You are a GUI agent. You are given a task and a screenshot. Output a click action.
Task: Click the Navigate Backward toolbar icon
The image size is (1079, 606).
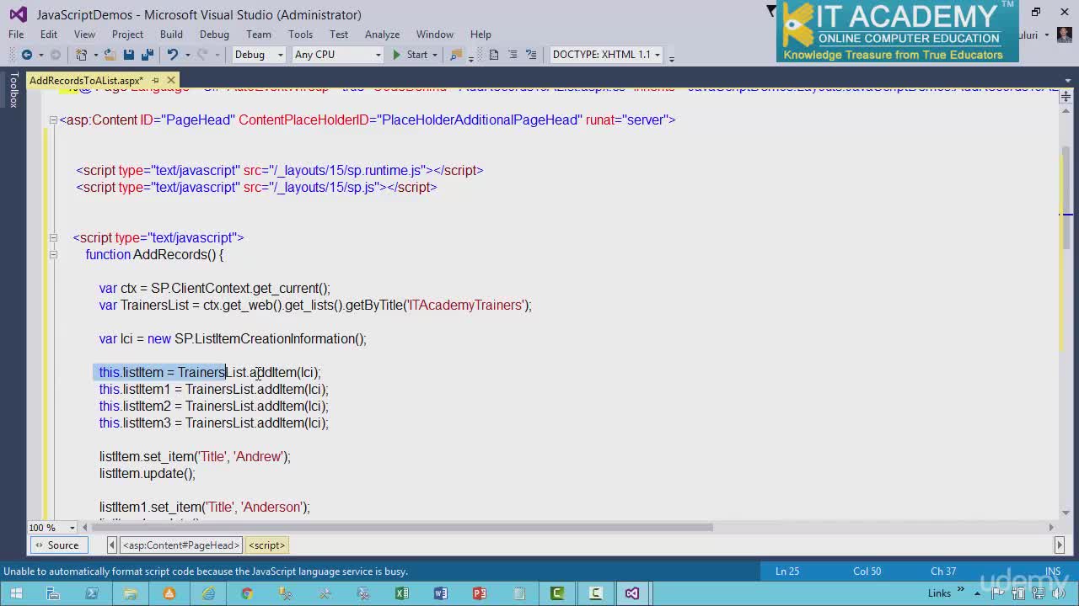point(27,55)
